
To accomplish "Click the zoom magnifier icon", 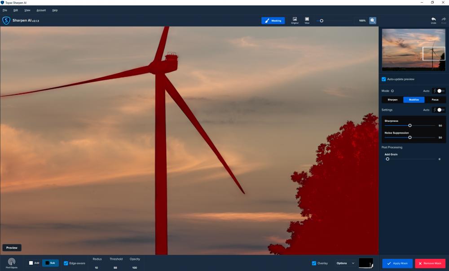I will (x=373, y=21).
